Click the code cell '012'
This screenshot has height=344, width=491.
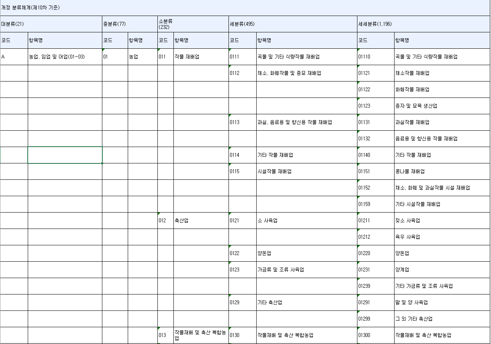(166, 220)
